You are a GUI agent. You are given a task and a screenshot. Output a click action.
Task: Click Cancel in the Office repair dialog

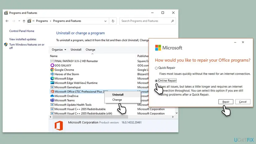243,102
